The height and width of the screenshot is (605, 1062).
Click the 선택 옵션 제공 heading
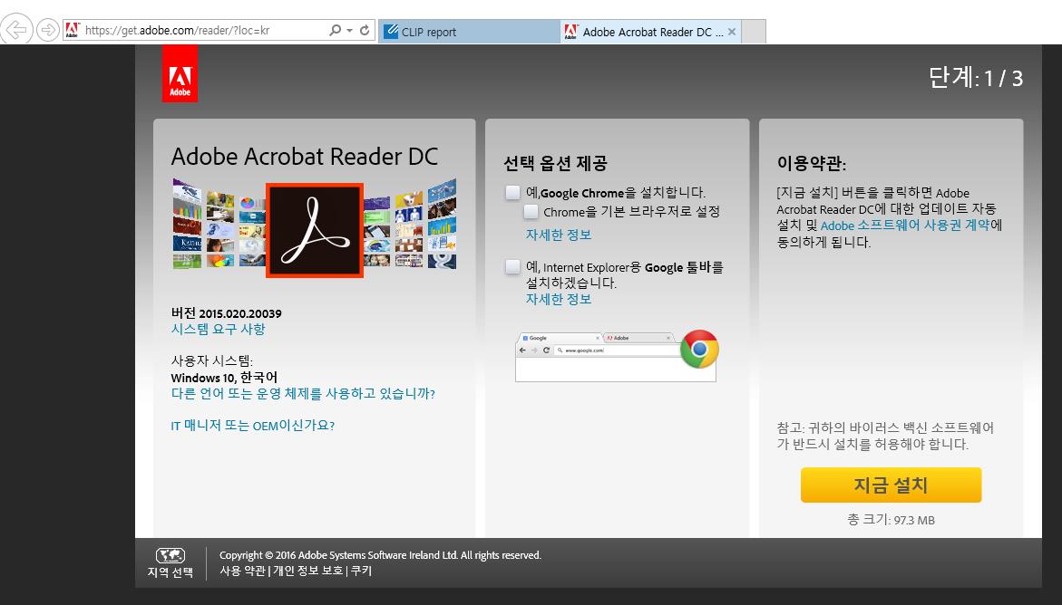(555, 163)
